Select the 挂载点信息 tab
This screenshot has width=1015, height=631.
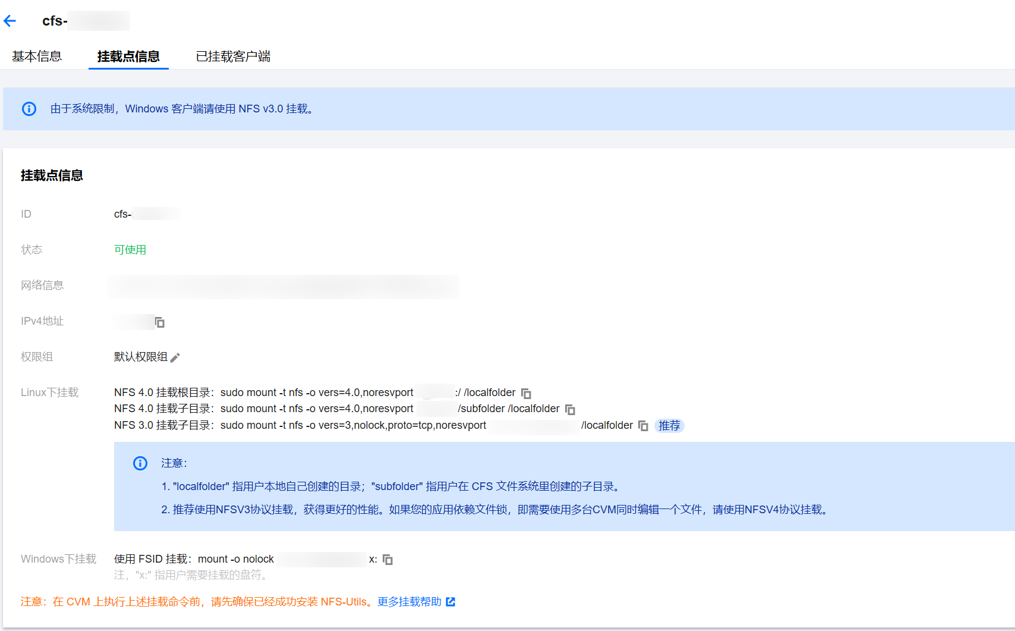[x=128, y=56]
